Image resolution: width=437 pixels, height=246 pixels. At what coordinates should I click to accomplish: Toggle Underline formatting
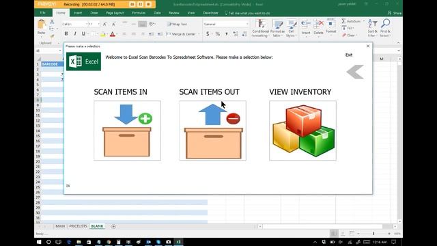tap(83, 33)
